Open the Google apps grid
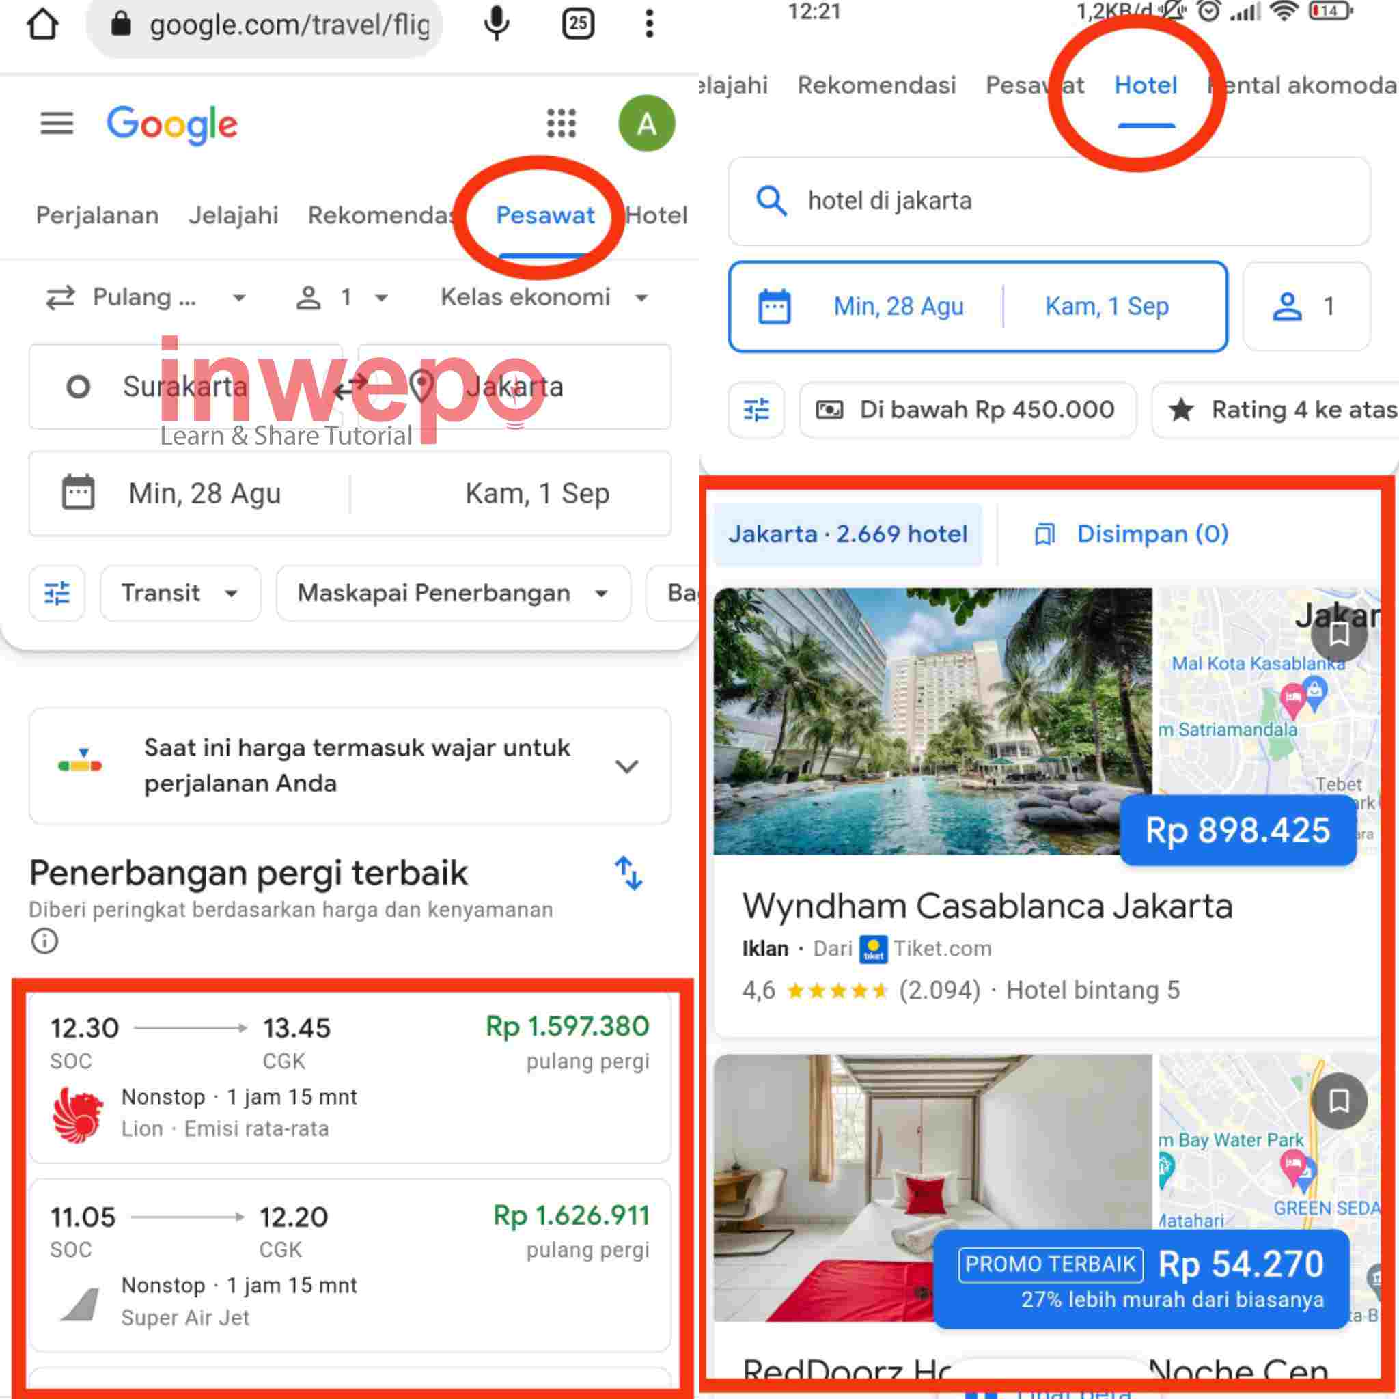Screen dimensions: 1399x1399 coord(562,123)
